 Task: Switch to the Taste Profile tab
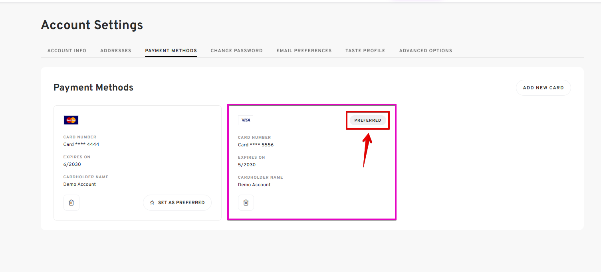[365, 51]
